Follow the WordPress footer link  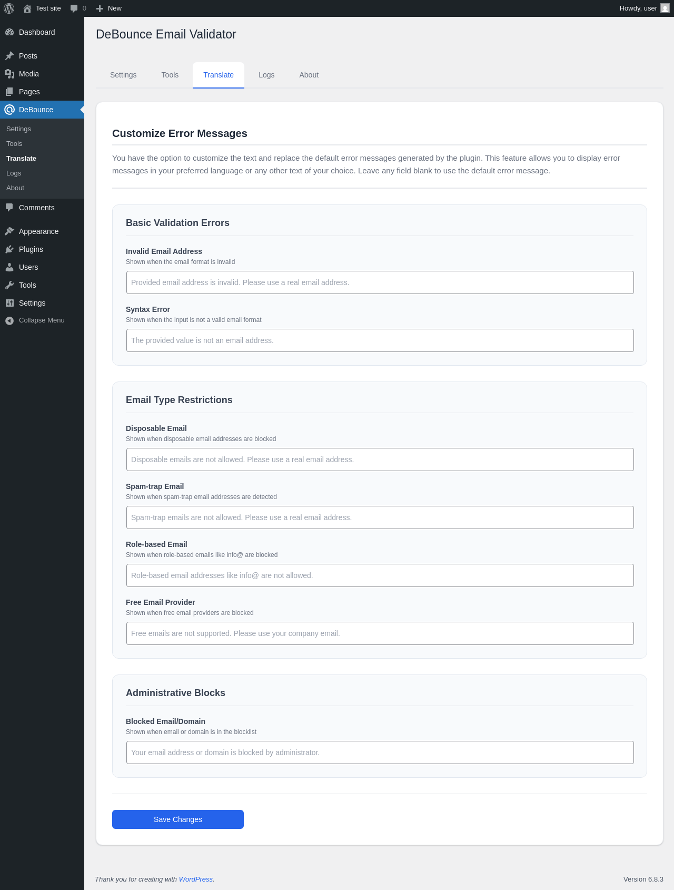(196, 879)
